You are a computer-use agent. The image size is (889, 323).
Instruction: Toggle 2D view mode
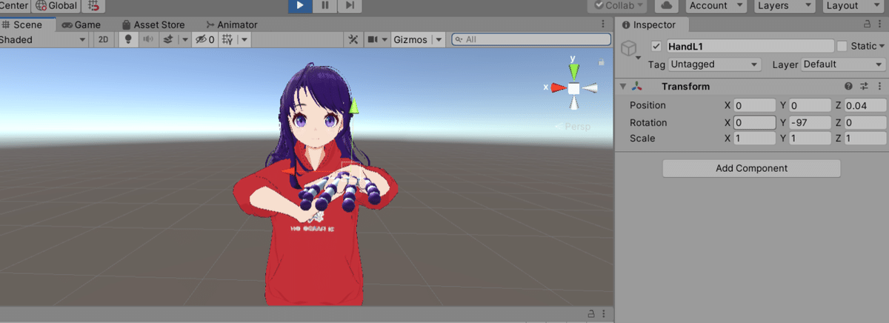pyautogui.click(x=104, y=39)
